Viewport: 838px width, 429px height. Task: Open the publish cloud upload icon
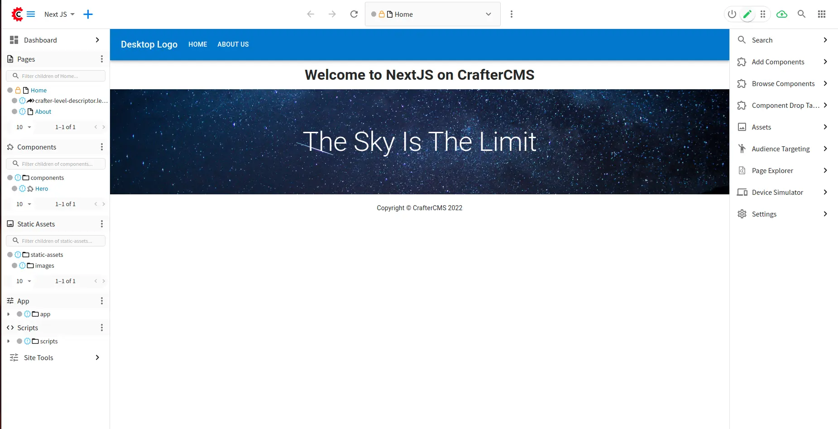pos(782,14)
